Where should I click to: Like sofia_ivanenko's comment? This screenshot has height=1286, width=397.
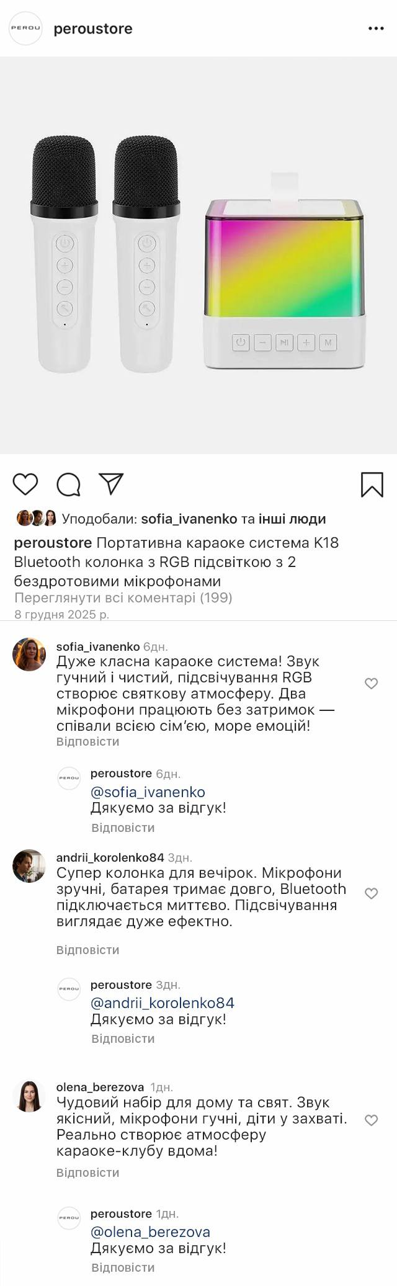pos(371,684)
